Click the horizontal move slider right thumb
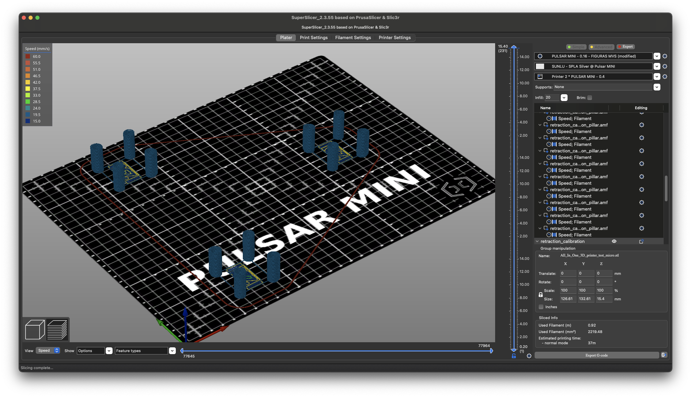The height and width of the screenshot is (397, 691). click(x=491, y=351)
